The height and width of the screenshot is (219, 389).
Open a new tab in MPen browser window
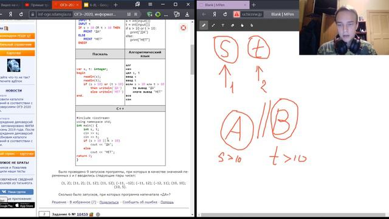tap(253, 5)
